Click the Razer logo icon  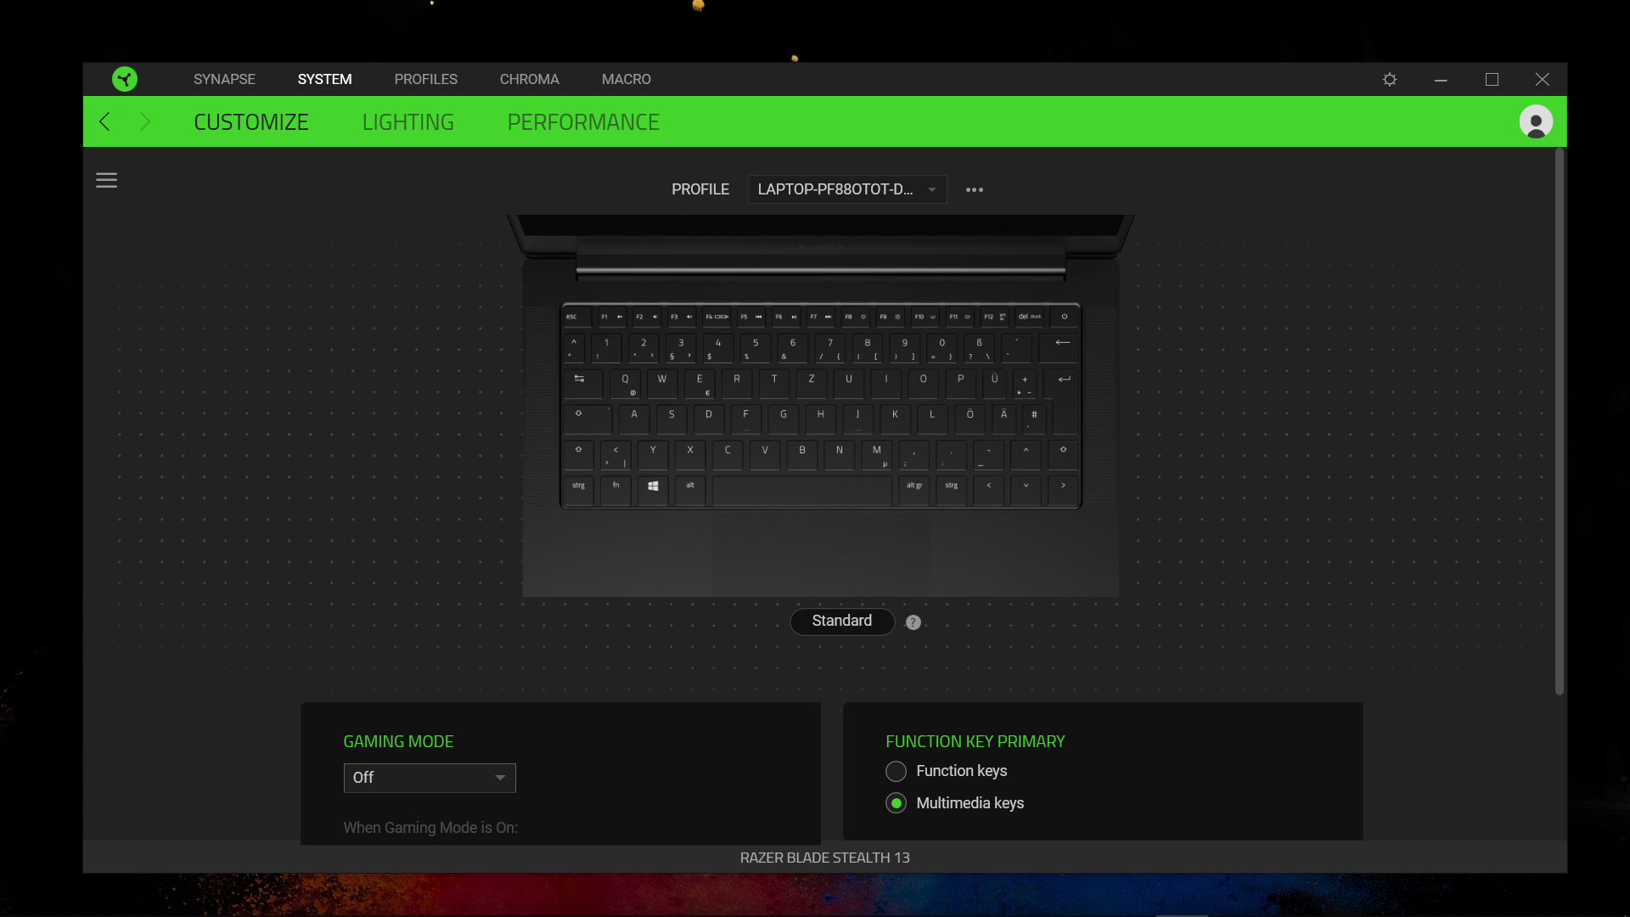point(125,79)
